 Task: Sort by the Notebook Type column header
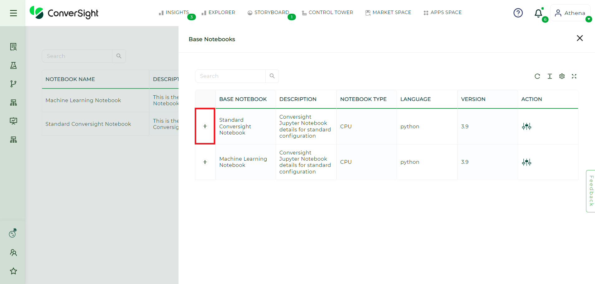366,99
